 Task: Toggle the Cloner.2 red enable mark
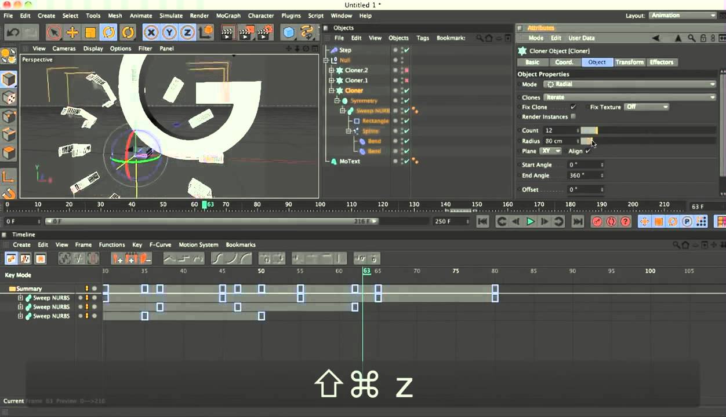coord(406,71)
